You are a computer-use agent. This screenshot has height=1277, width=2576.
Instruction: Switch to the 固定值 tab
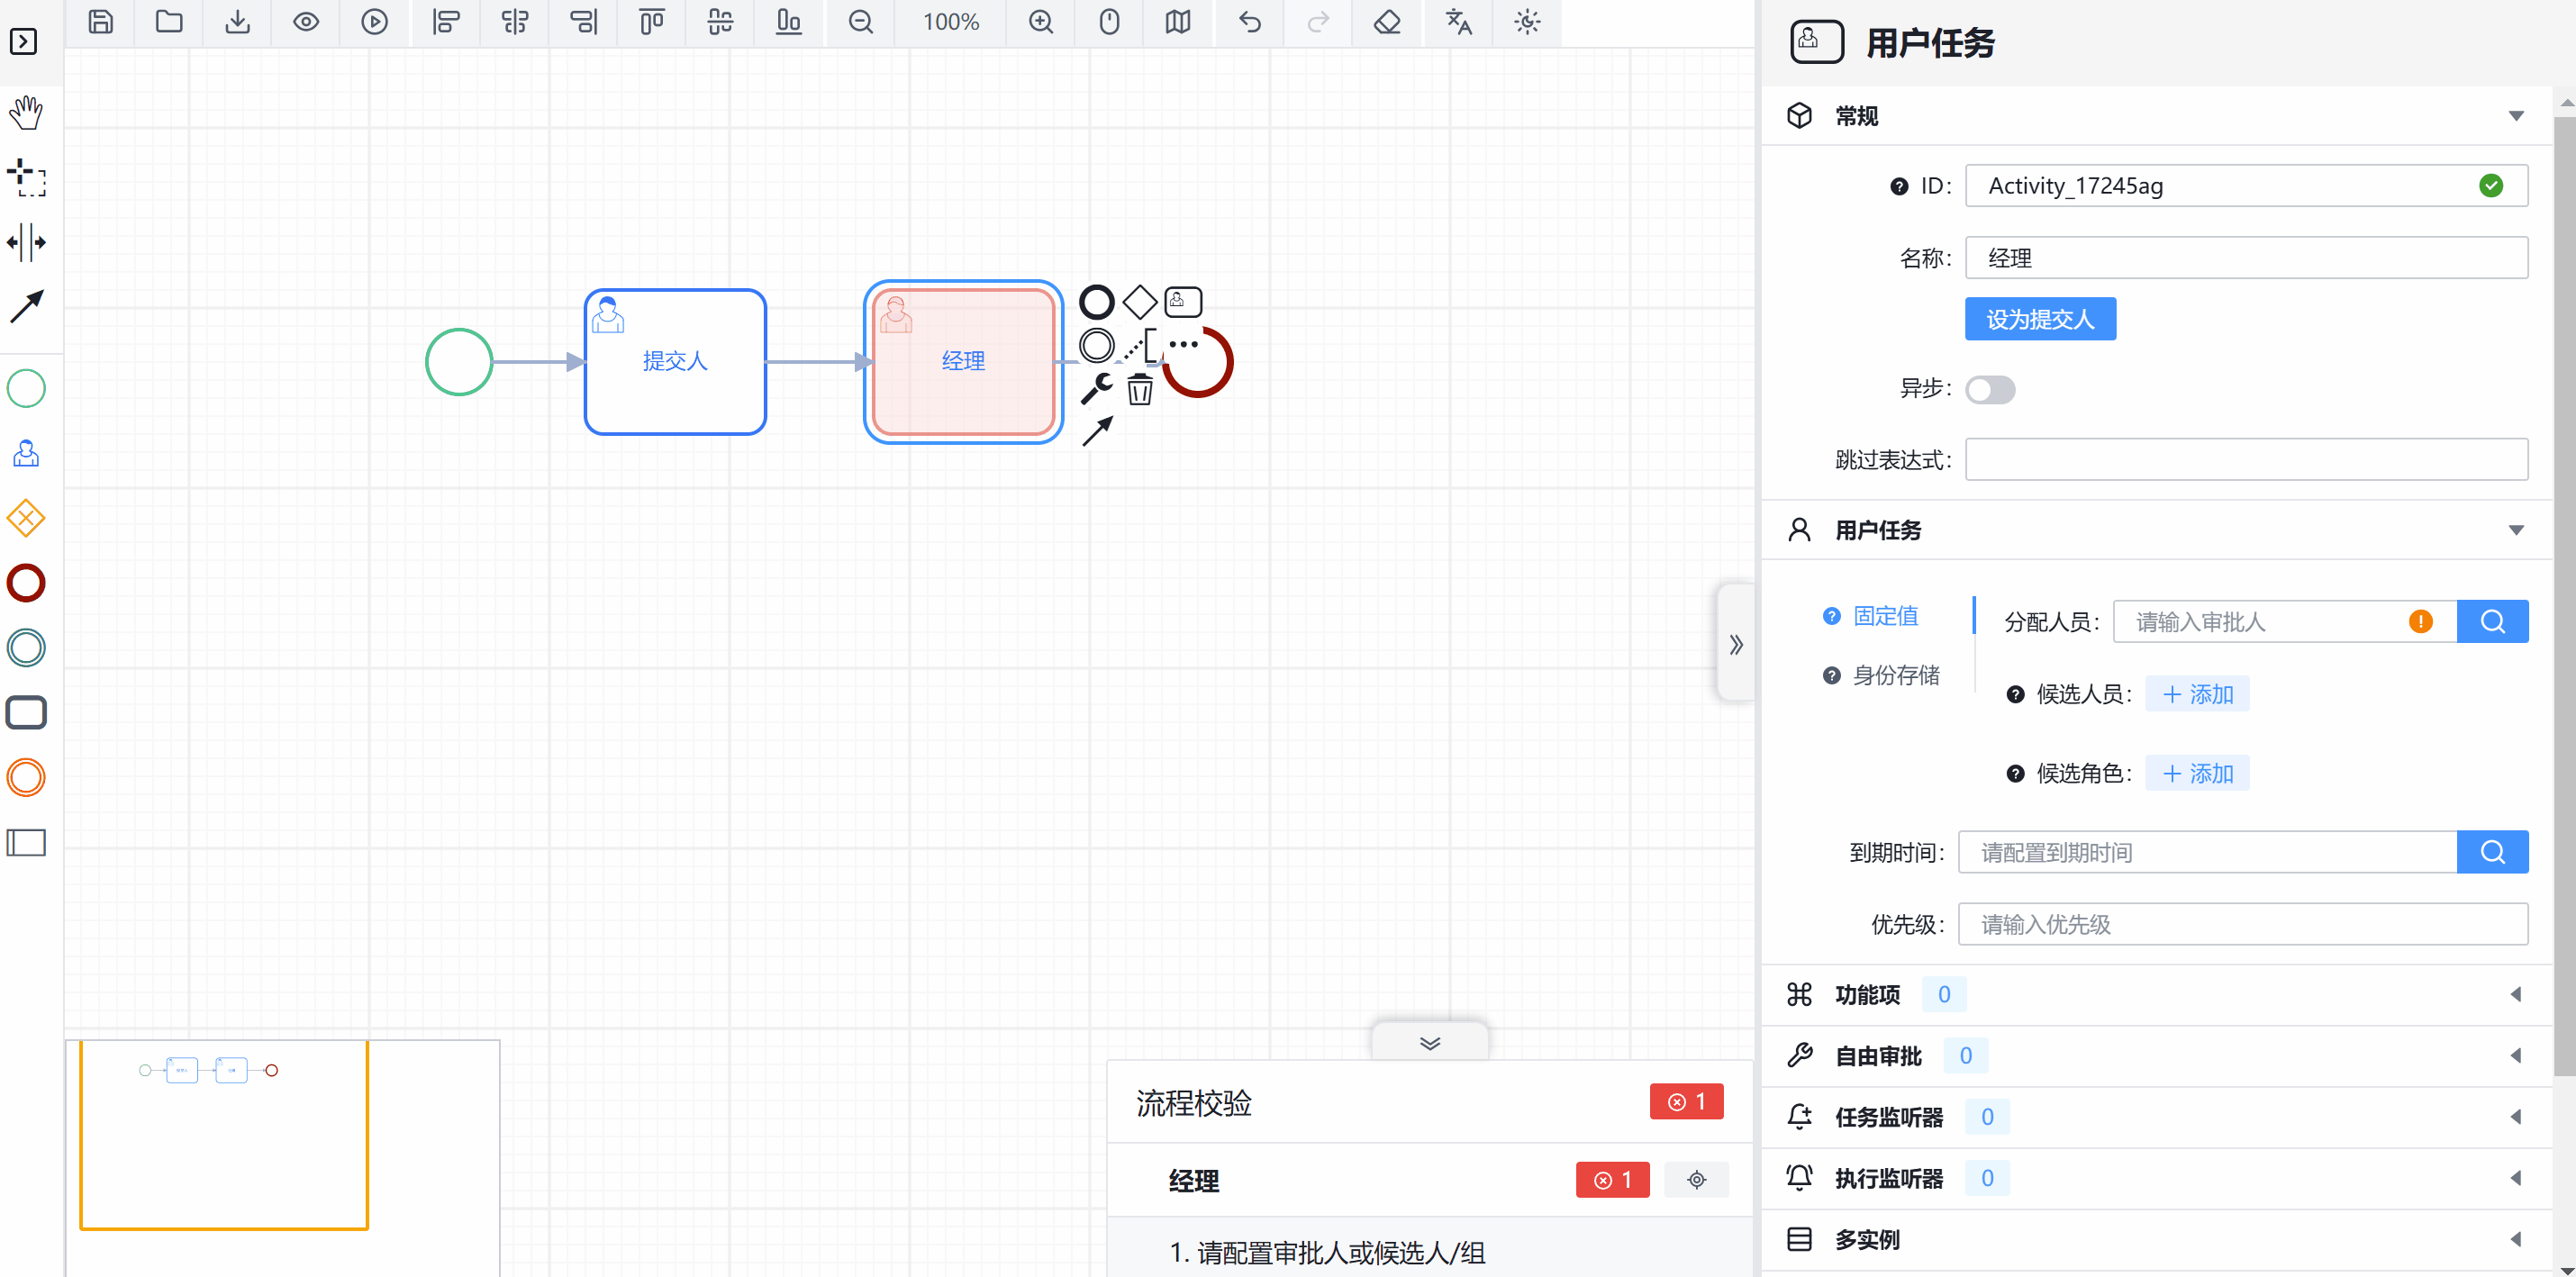[x=1885, y=616]
